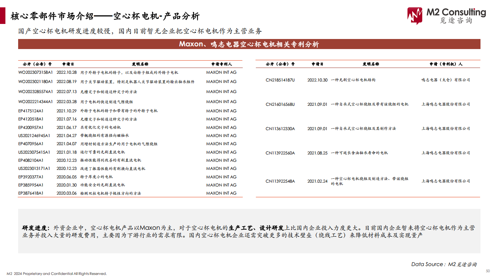
Task: Click the invention name '功能安全的无刷直流电机'
Action: 102,185
